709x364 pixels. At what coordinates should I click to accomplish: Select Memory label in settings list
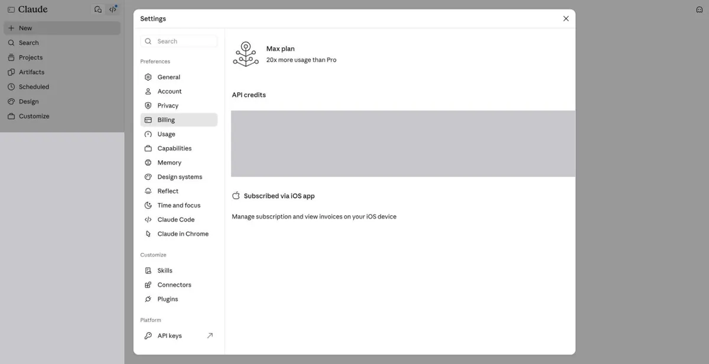[170, 162]
